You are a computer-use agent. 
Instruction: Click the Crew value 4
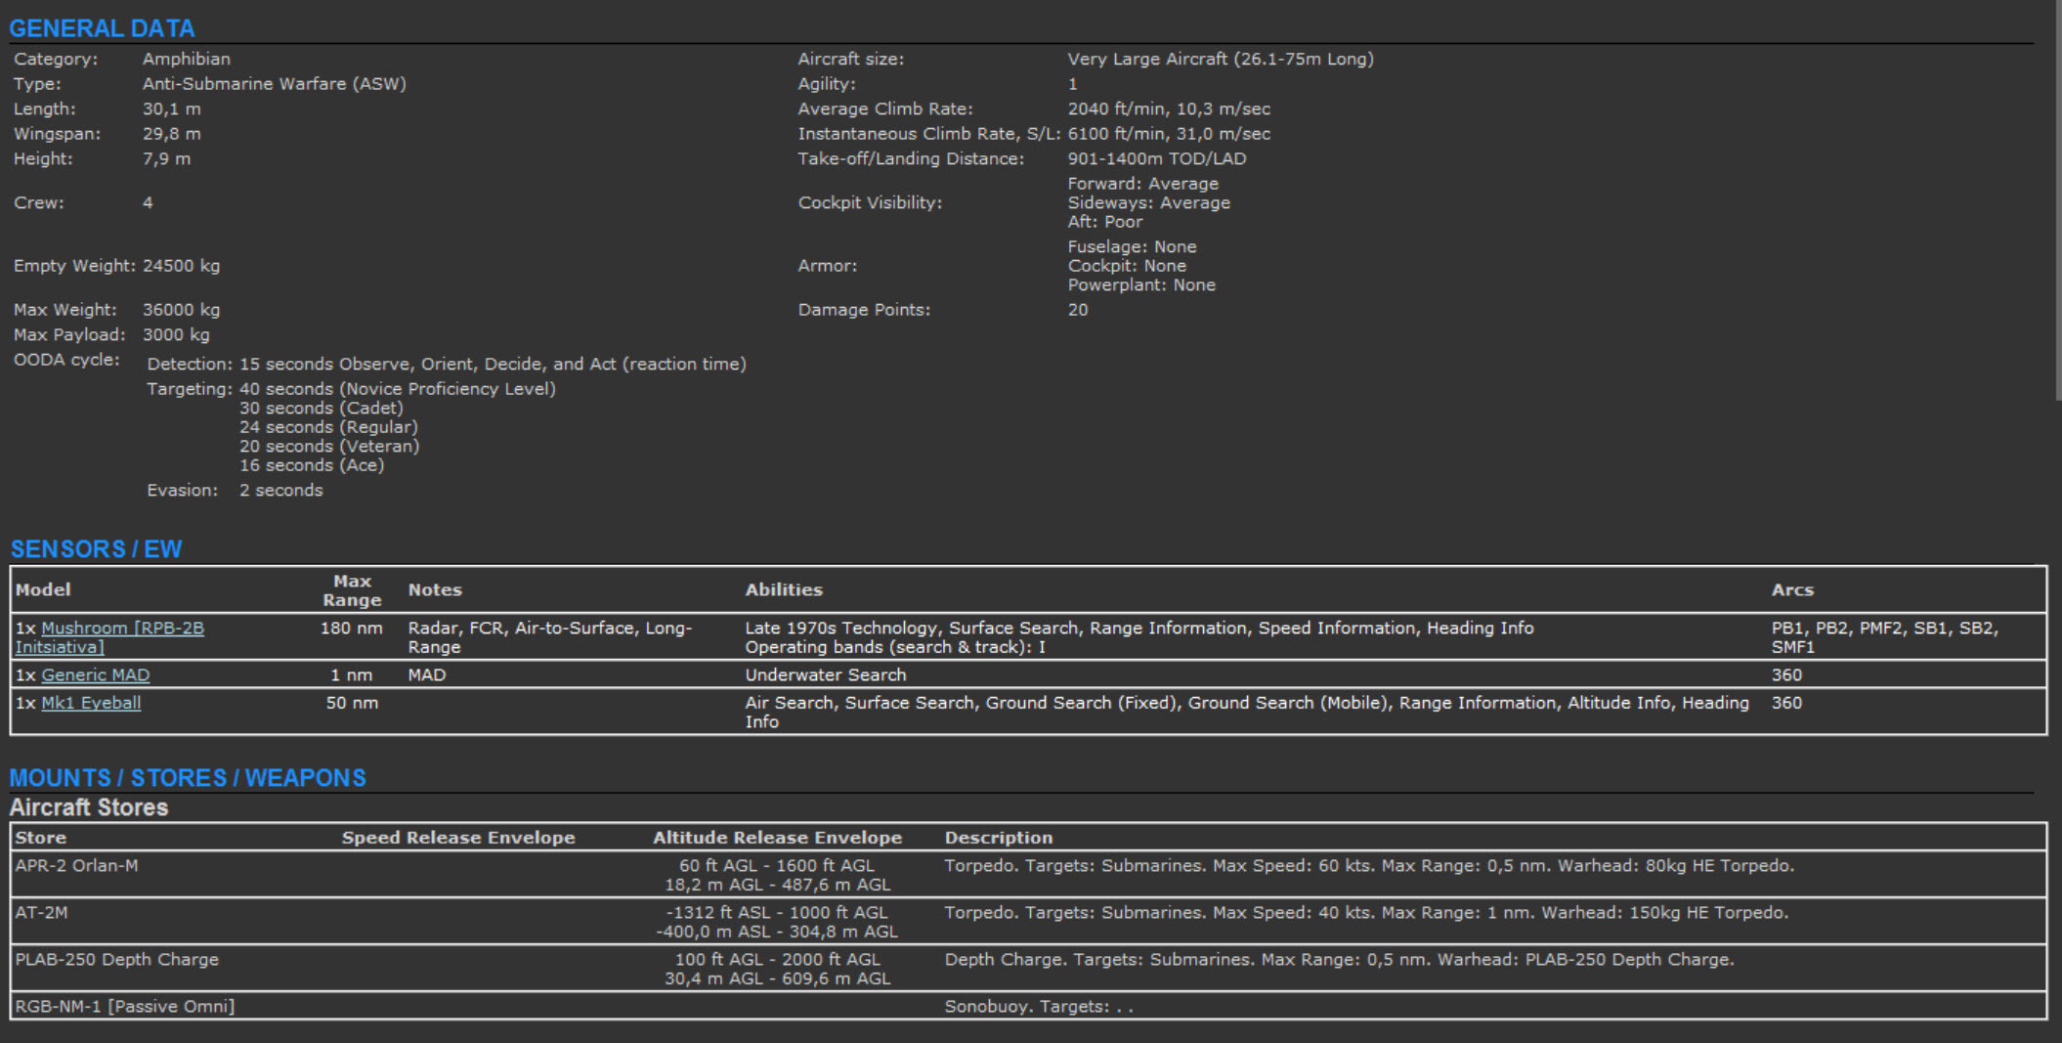pyautogui.click(x=148, y=202)
